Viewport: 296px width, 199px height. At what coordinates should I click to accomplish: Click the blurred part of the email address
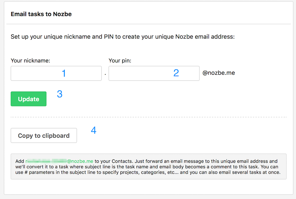click(x=46, y=161)
